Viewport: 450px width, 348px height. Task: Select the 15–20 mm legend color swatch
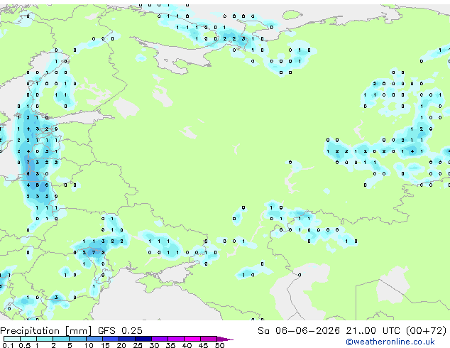pyautogui.click(x=110, y=339)
